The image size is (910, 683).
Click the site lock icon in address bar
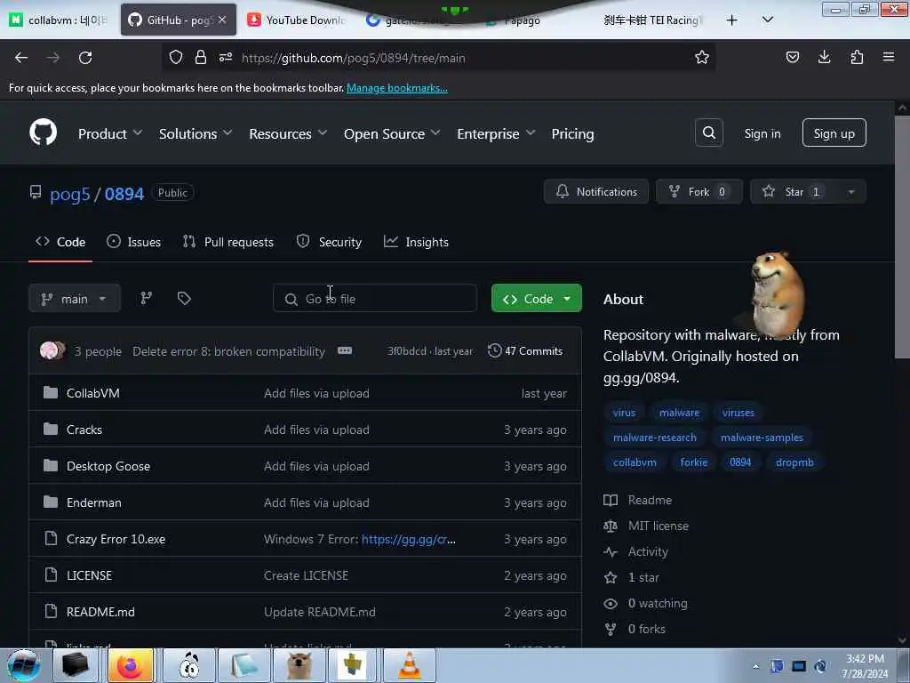pos(201,58)
